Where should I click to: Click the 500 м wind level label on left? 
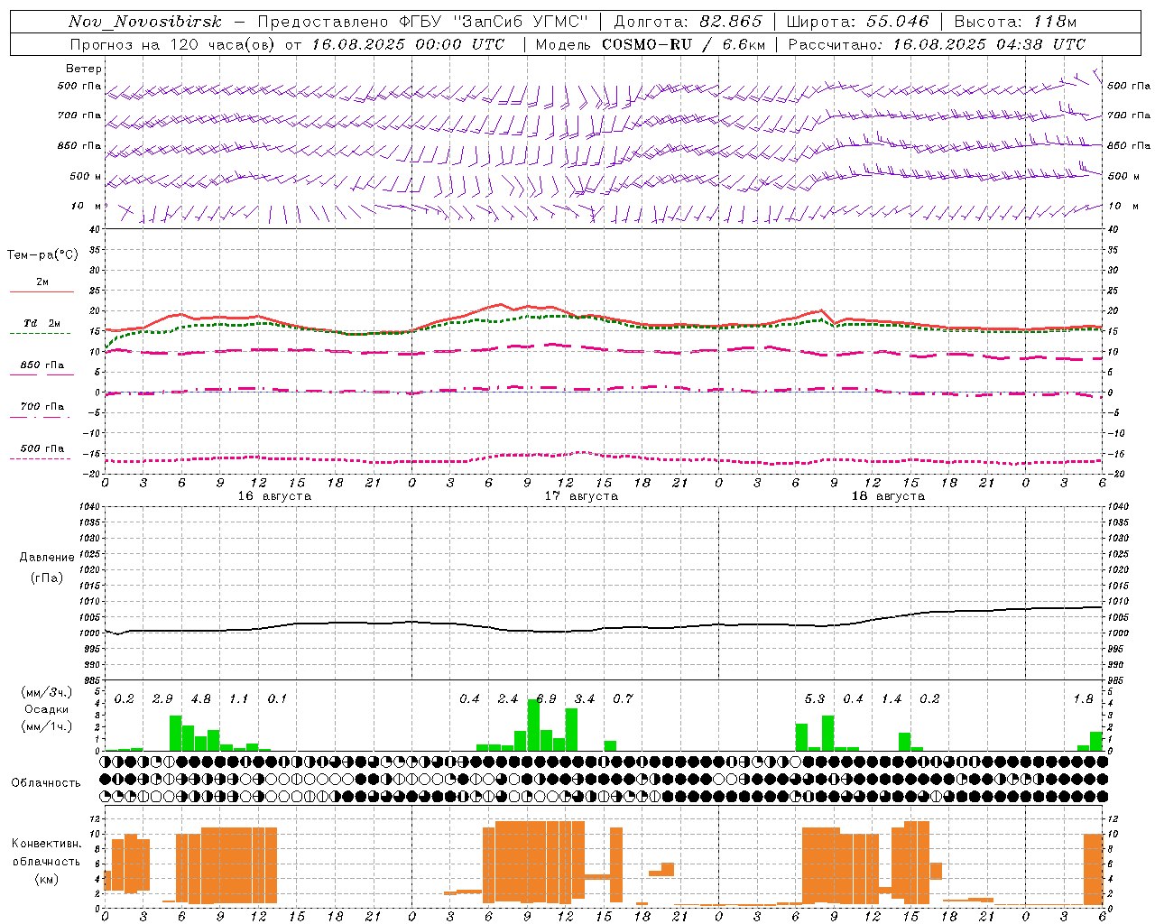86,176
